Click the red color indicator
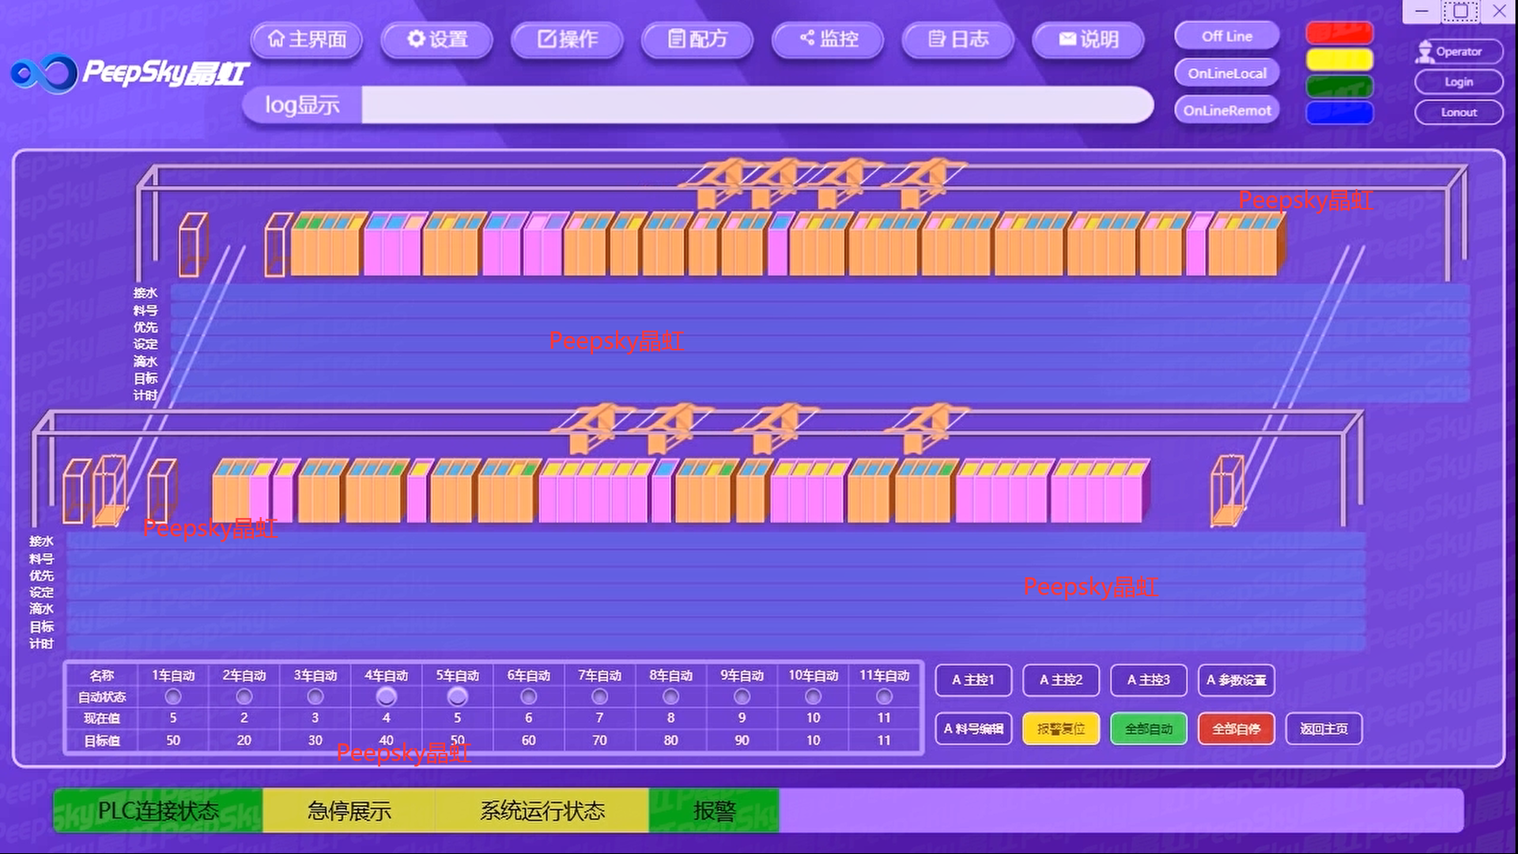Image resolution: width=1518 pixels, height=854 pixels. coord(1339,33)
